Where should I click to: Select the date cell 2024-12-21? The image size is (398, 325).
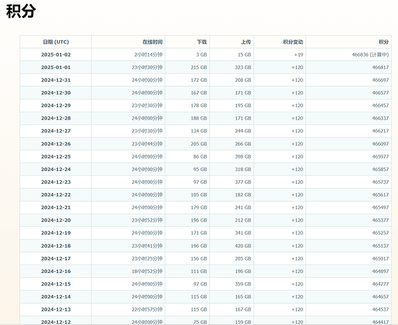(56, 207)
